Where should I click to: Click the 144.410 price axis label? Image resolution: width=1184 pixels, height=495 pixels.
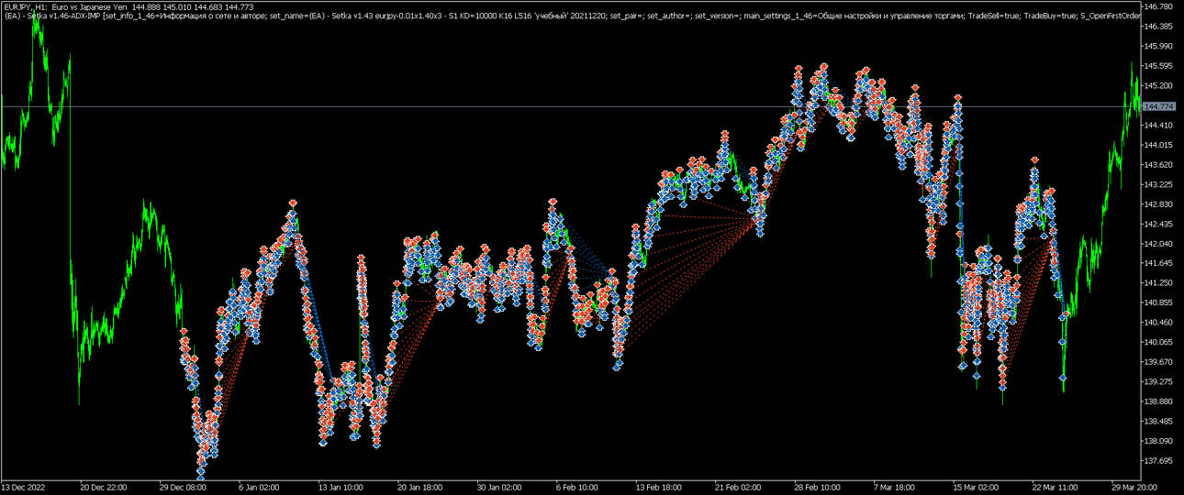[1160, 126]
